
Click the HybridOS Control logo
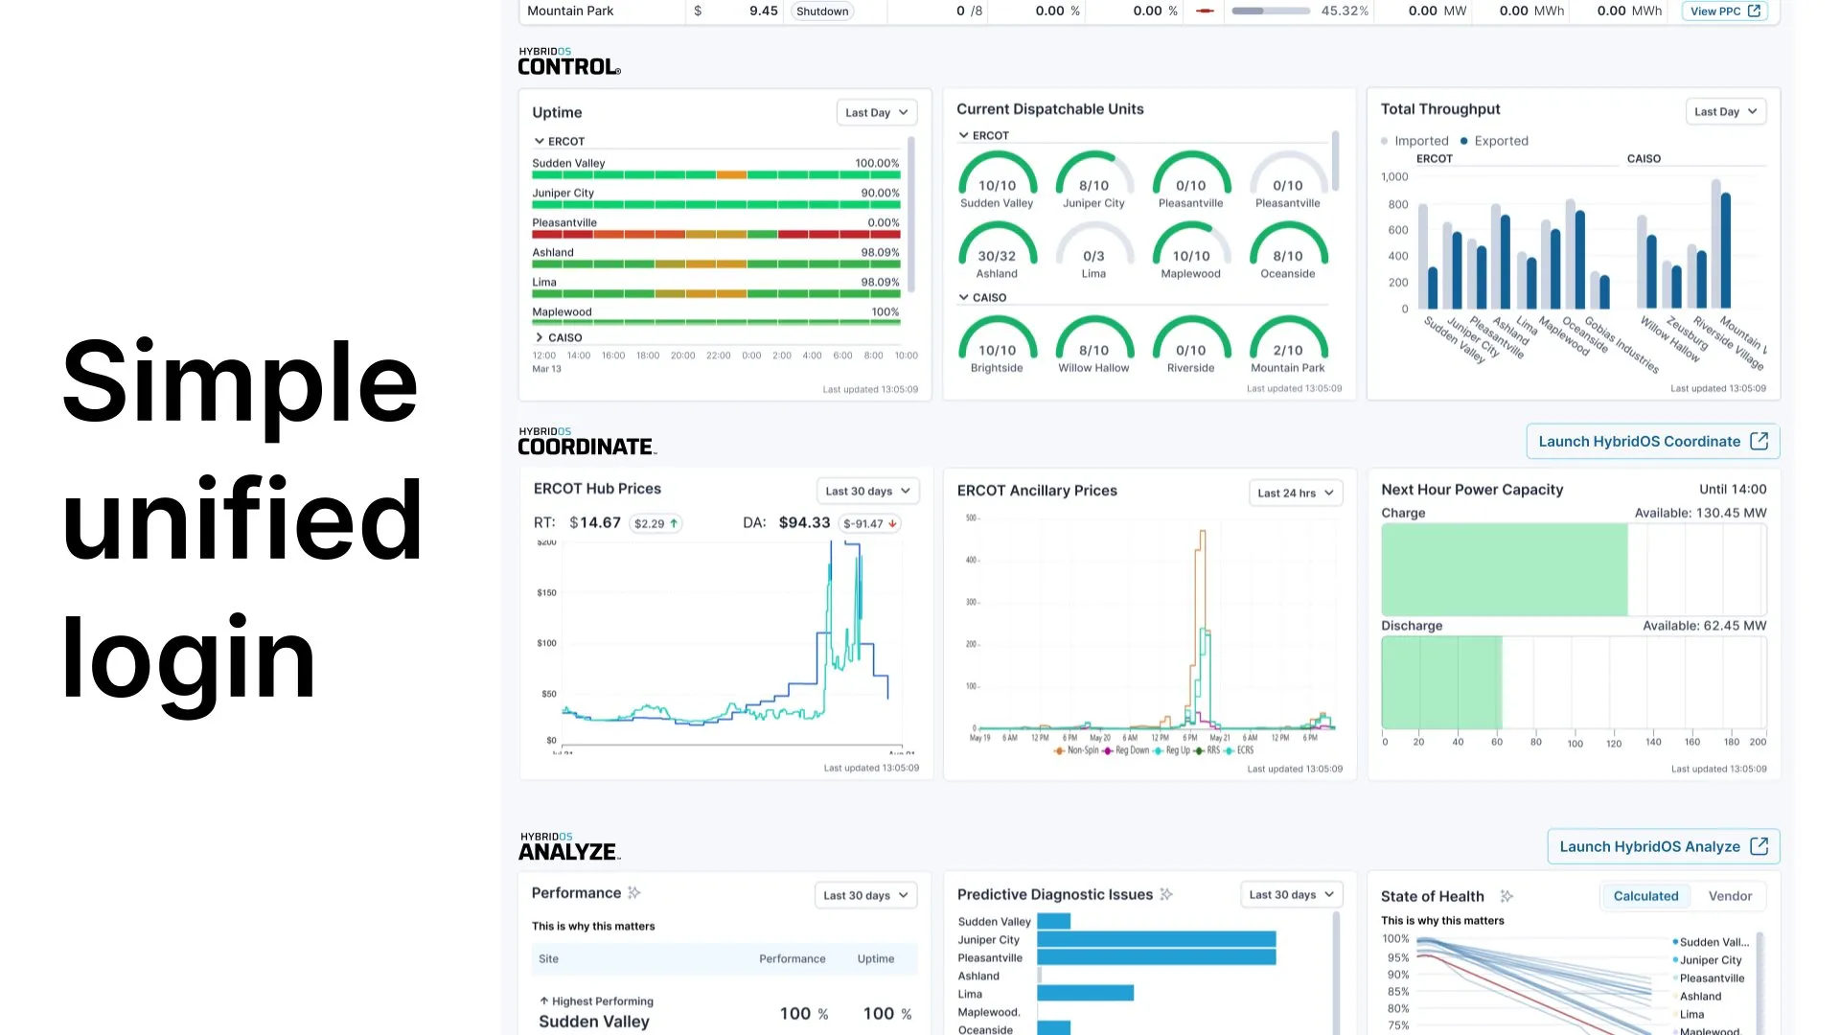[x=569, y=61]
